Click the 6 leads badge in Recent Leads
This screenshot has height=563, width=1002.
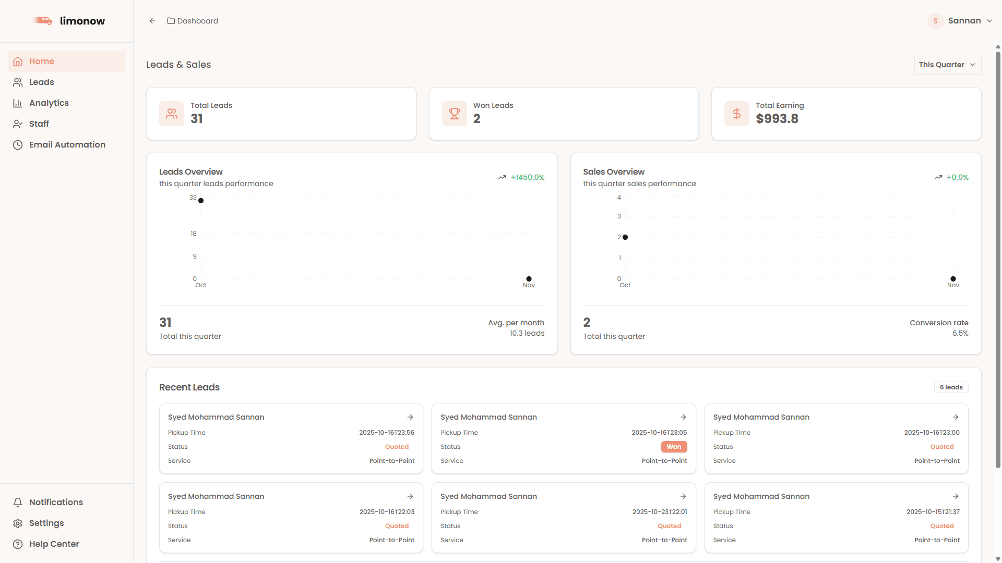click(x=951, y=387)
